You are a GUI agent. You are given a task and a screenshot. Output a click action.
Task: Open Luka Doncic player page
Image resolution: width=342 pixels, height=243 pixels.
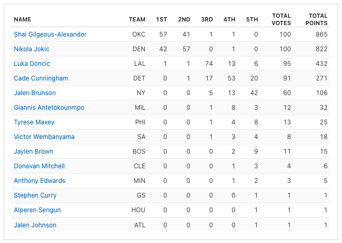(x=32, y=64)
